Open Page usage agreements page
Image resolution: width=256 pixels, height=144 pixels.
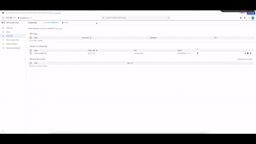tap(13, 48)
